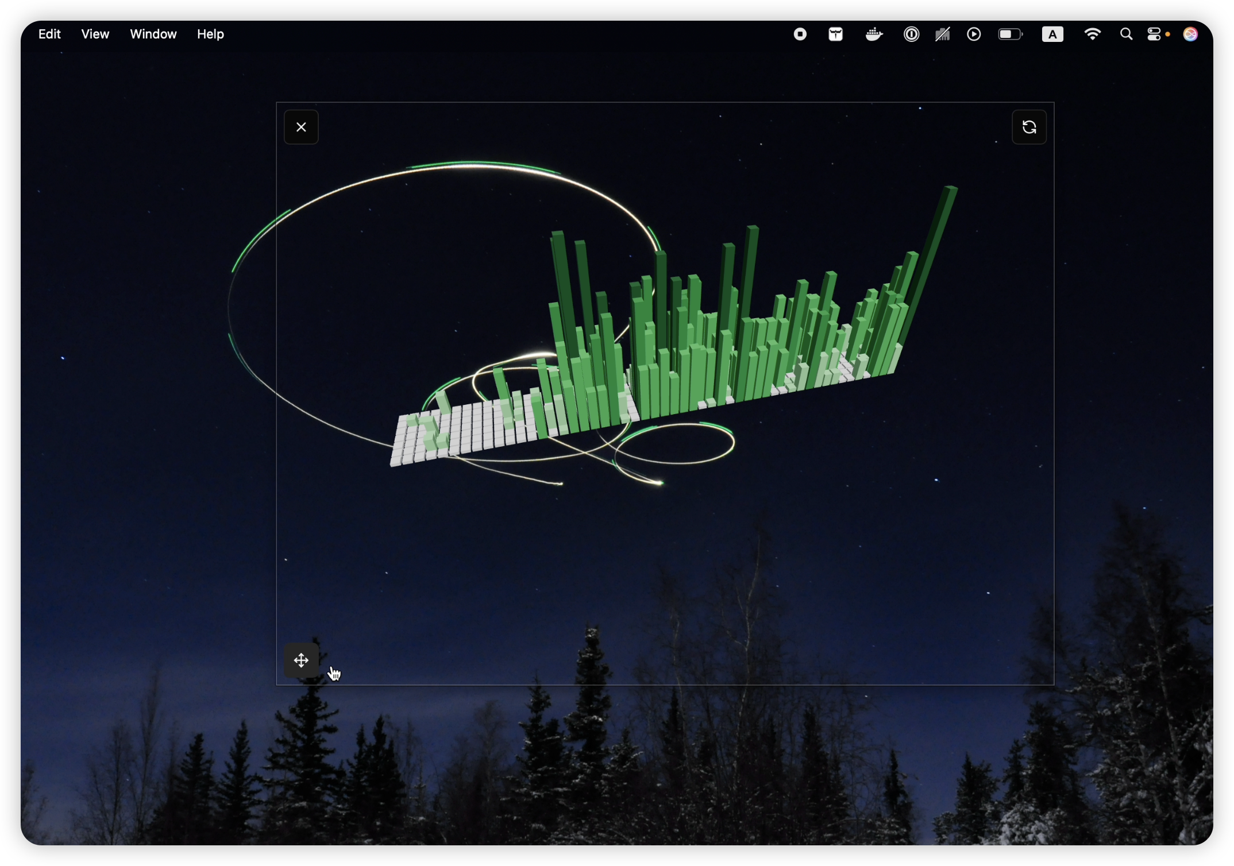Screen dimensions: 1234x866
Task: Open the Wi-Fi status menu
Action: coord(1092,34)
